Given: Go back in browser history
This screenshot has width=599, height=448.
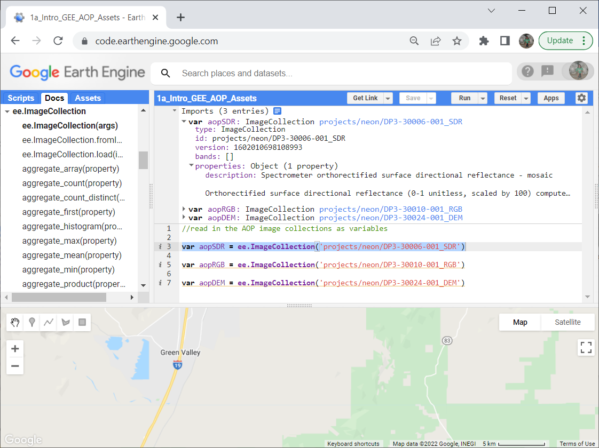Looking at the screenshot, I should tap(15, 41).
